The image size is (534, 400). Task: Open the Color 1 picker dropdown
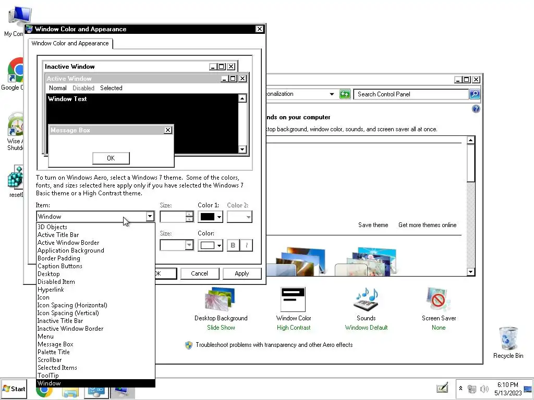tap(220, 217)
